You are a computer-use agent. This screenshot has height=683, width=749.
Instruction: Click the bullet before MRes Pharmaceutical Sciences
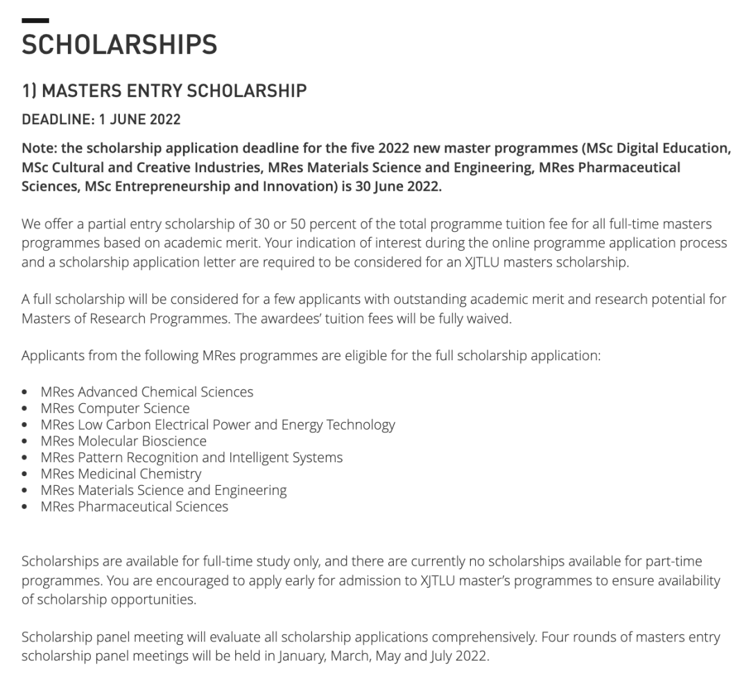26,507
